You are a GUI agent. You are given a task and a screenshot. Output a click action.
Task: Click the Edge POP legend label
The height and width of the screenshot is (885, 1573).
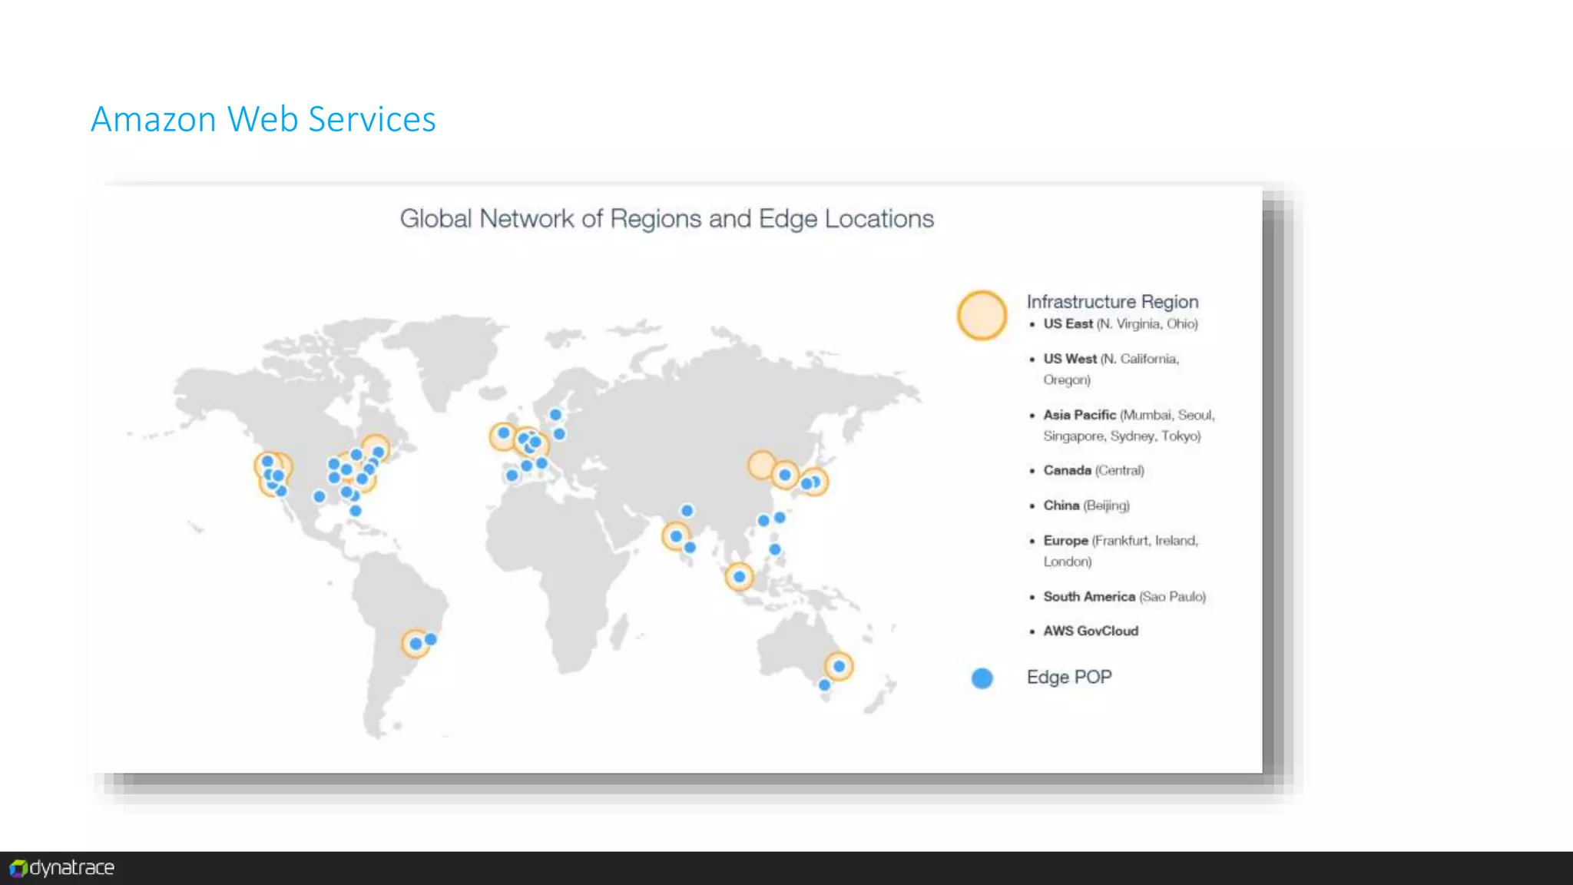tap(1069, 678)
